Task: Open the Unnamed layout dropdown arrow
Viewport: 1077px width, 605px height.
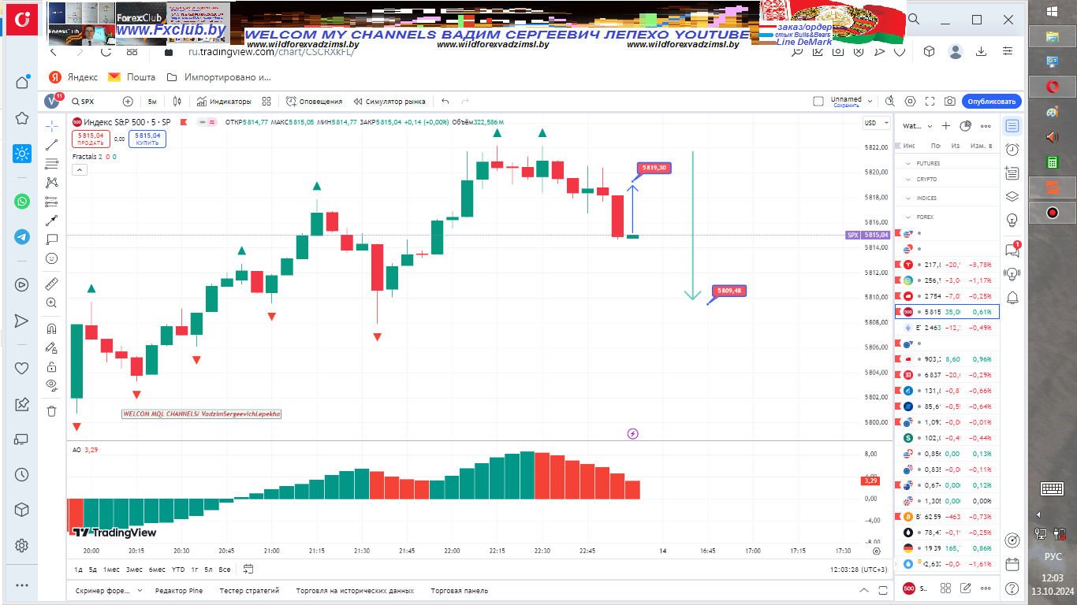Action: tap(870, 102)
